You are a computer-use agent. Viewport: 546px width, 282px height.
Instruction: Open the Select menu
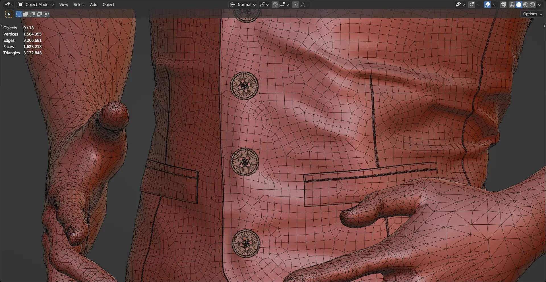(x=79, y=5)
